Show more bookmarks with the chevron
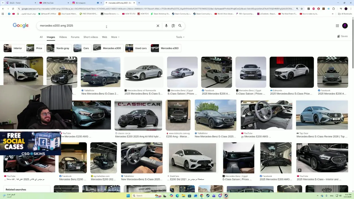The image size is (354, 199). pyautogui.click(x=332, y=14)
